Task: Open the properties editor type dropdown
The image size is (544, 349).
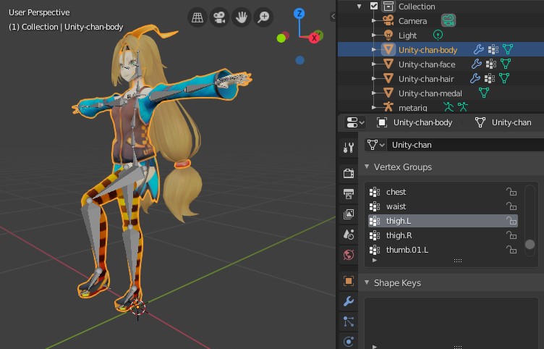Action: pyautogui.click(x=355, y=122)
